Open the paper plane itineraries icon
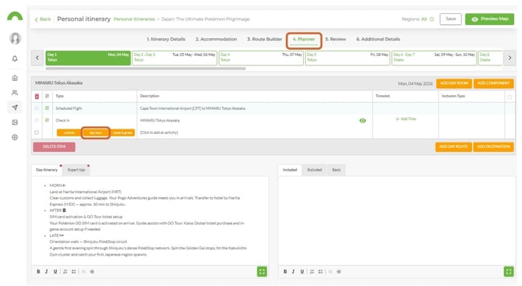 (x=15, y=108)
